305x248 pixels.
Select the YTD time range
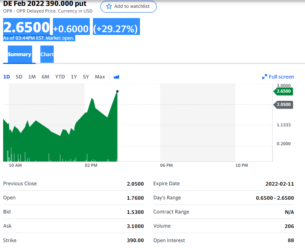click(x=60, y=77)
